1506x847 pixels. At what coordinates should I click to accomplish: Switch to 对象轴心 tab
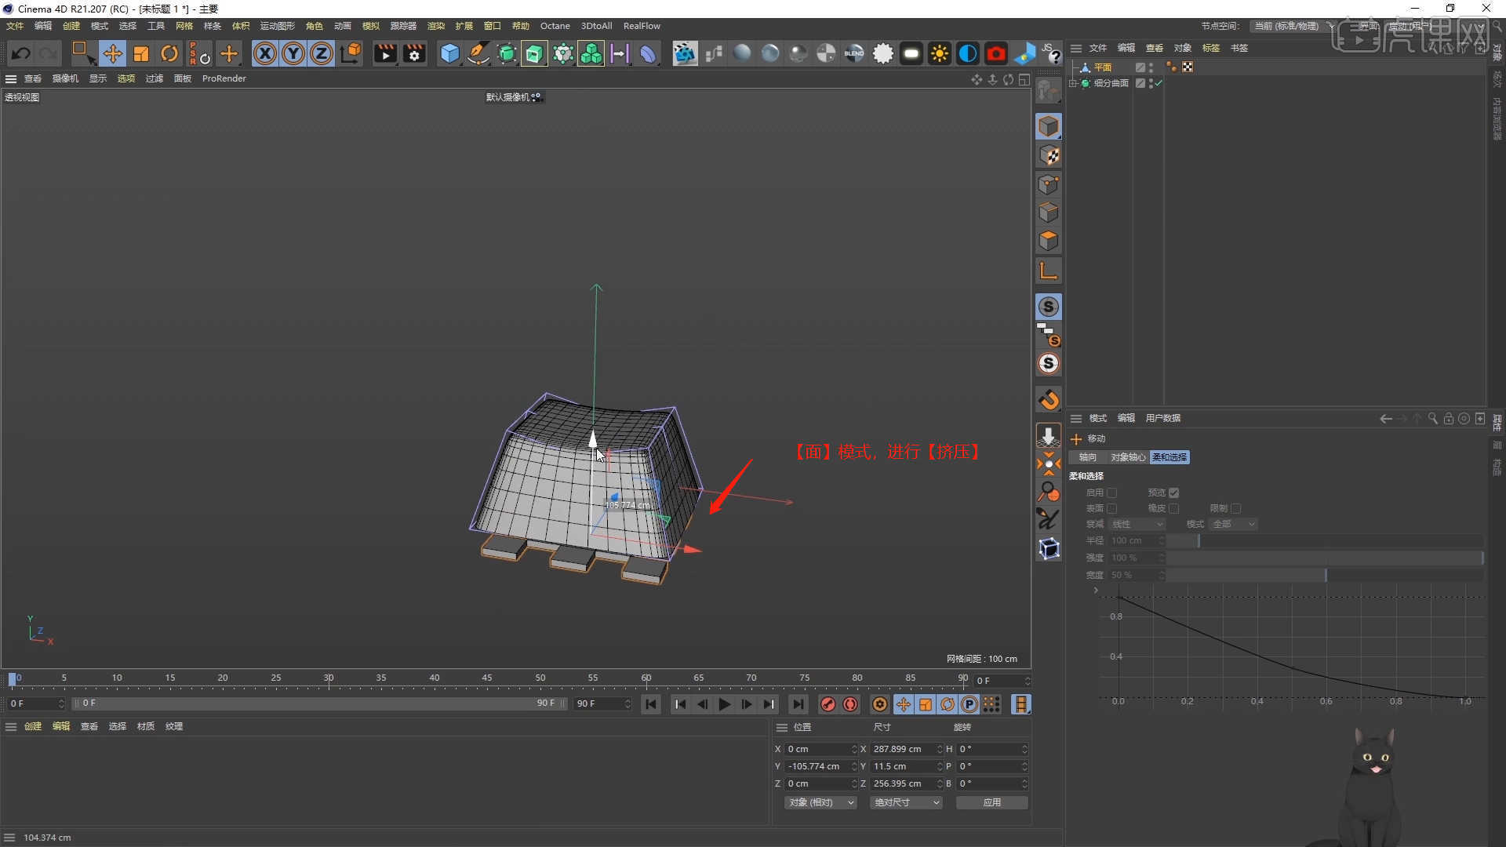(1128, 457)
